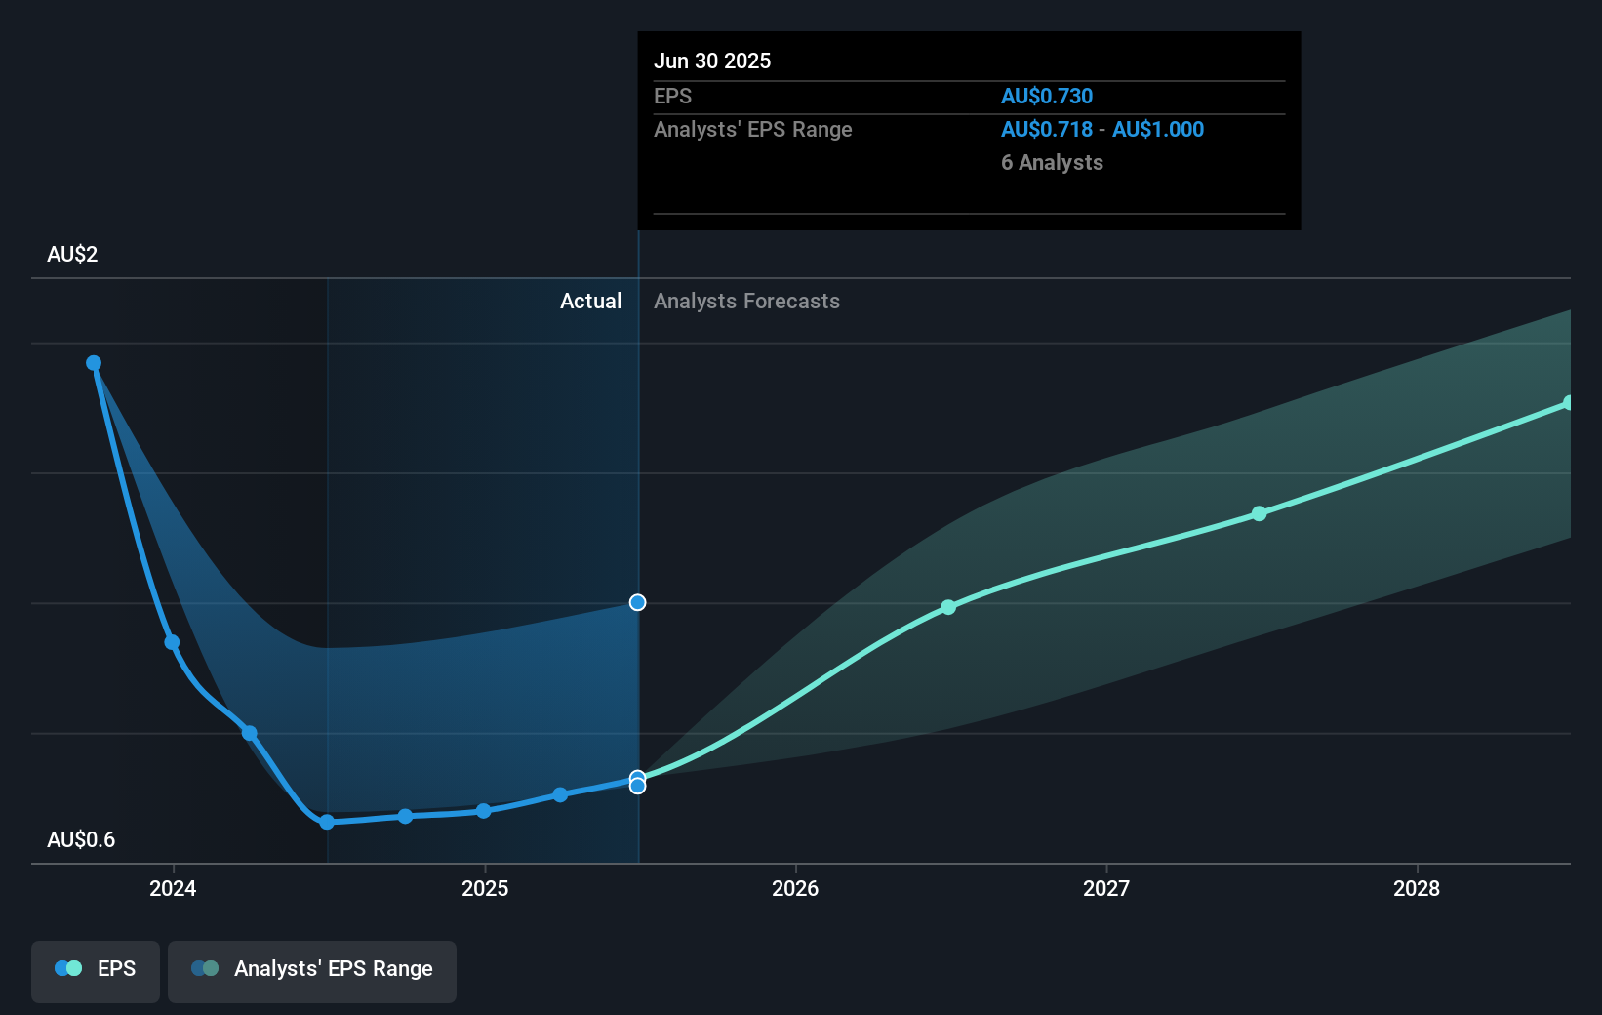Collapse the Jun 30 2025 tooltip panel
The width and height of the screenshot is (1602, 1015).
[713, 61]
